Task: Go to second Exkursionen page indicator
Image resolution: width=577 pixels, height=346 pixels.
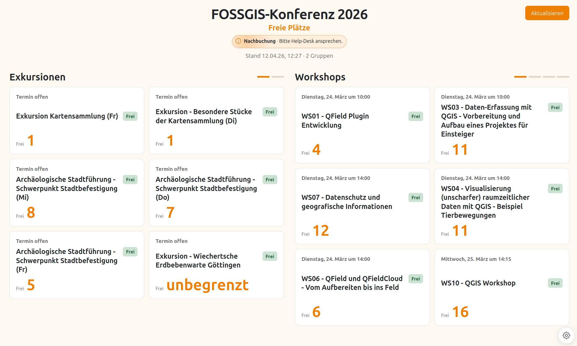Action: click(x=278, y=77)
